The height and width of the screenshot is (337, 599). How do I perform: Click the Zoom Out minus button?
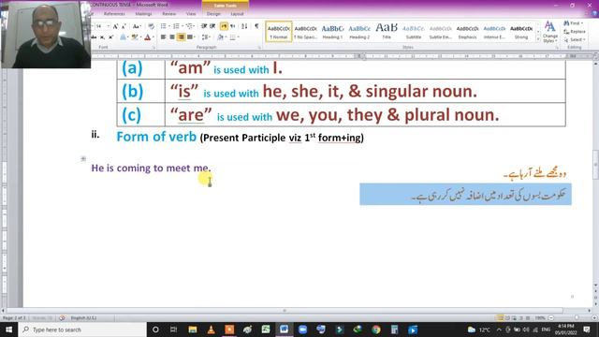click(551, 318)
